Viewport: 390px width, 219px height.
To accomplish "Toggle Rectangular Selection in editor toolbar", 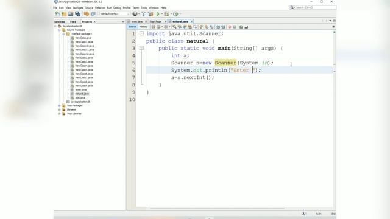I will [195, 27].
